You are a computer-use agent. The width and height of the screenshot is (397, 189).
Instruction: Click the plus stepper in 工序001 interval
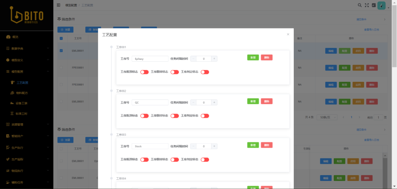pos(214,58)
